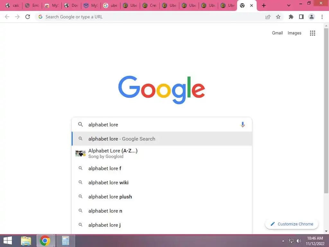The height and width of the screenshot is (247, 329).
Task: Open Calculator from the taskbar
Action: click(x=66, y=241)
